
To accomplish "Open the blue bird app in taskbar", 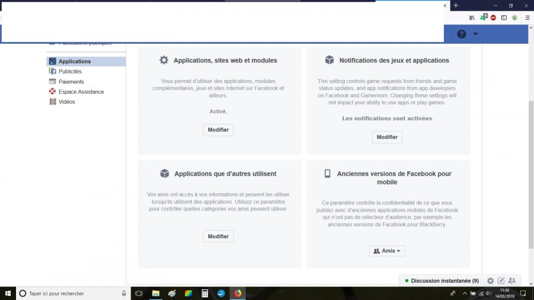I will tap(221, 293).
